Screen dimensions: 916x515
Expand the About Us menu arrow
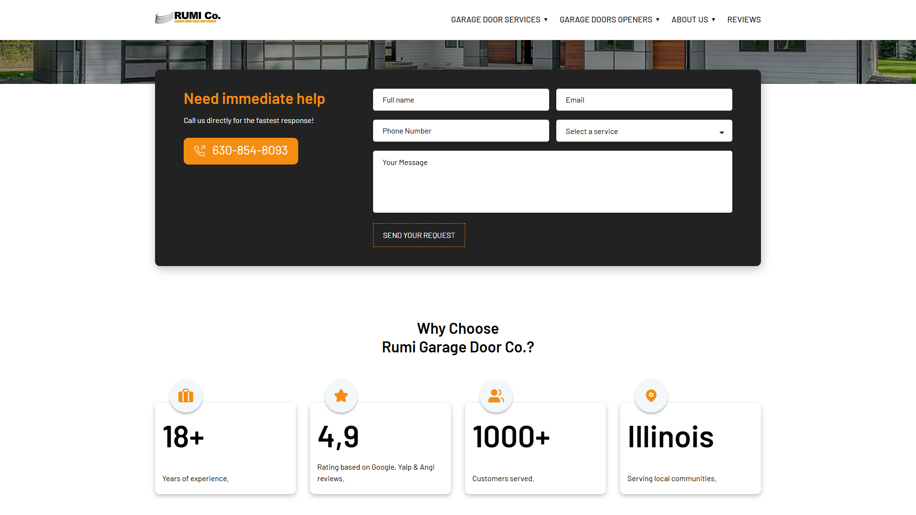pyautogui.click(x=713, y=20)
